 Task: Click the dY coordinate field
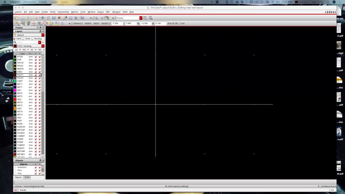160,23
